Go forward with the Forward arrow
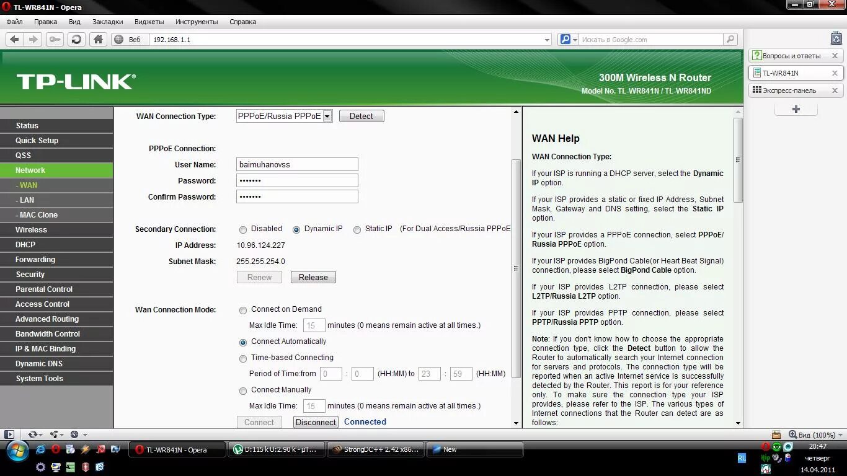Image resolution: width=847 pixels, height=476 pixels. tap(33, 39)
